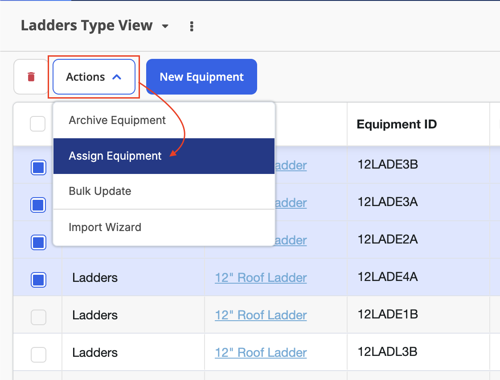Open 12" Roof Ladder link for 12LADE4A
This screenshot has height=380, width=500.
coord(261,277)
